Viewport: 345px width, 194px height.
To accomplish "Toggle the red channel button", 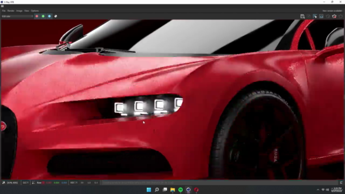I will [37, 16].
